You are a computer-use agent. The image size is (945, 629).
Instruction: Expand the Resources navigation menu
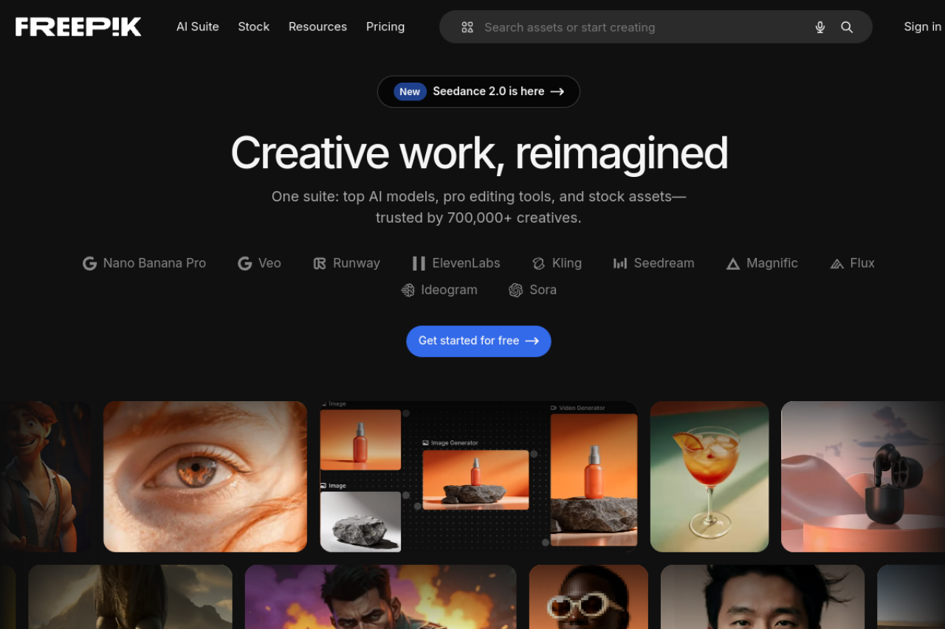tap(317, 27)
